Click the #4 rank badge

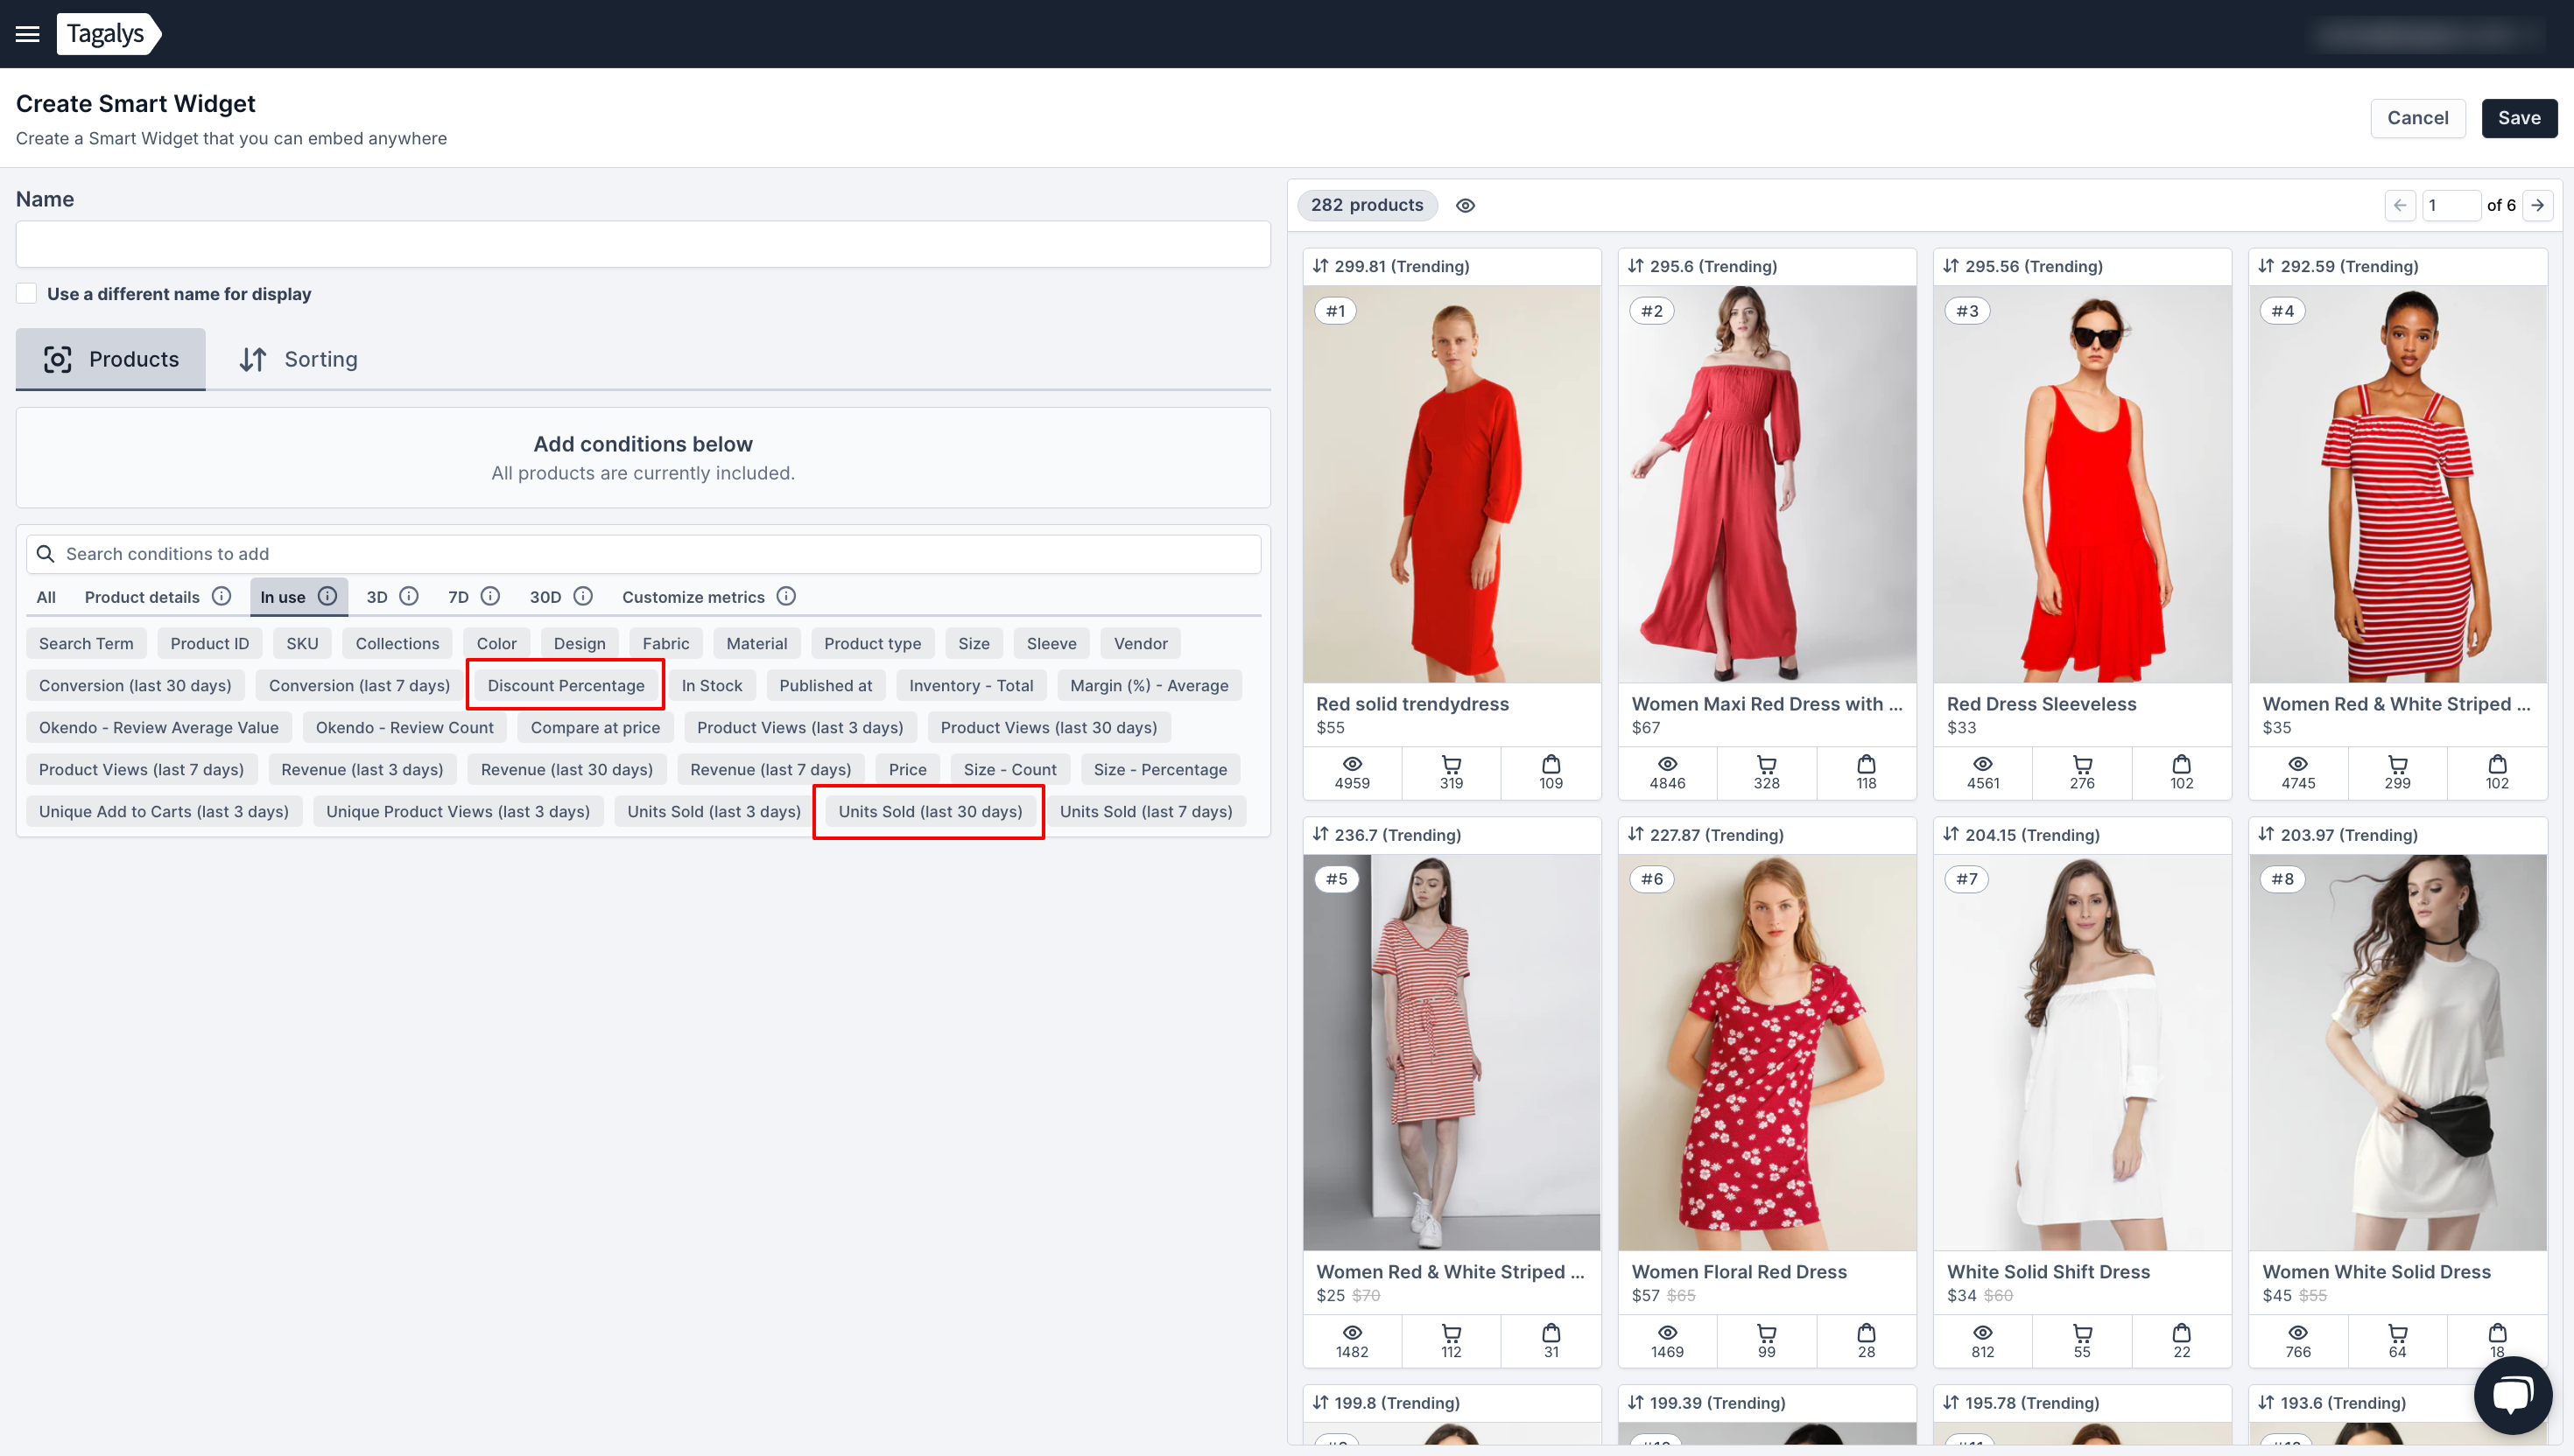coord(2282,311)
